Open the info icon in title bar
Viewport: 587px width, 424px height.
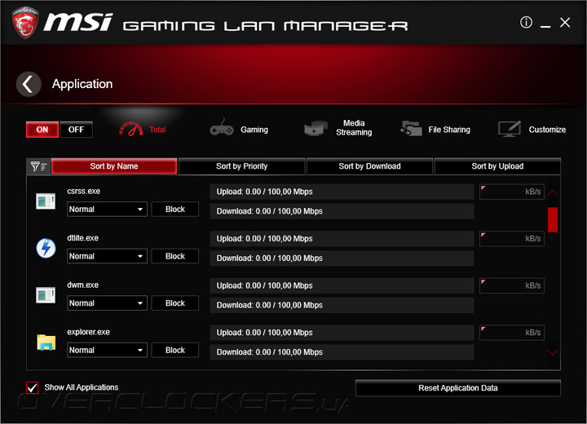coord(526,23)
